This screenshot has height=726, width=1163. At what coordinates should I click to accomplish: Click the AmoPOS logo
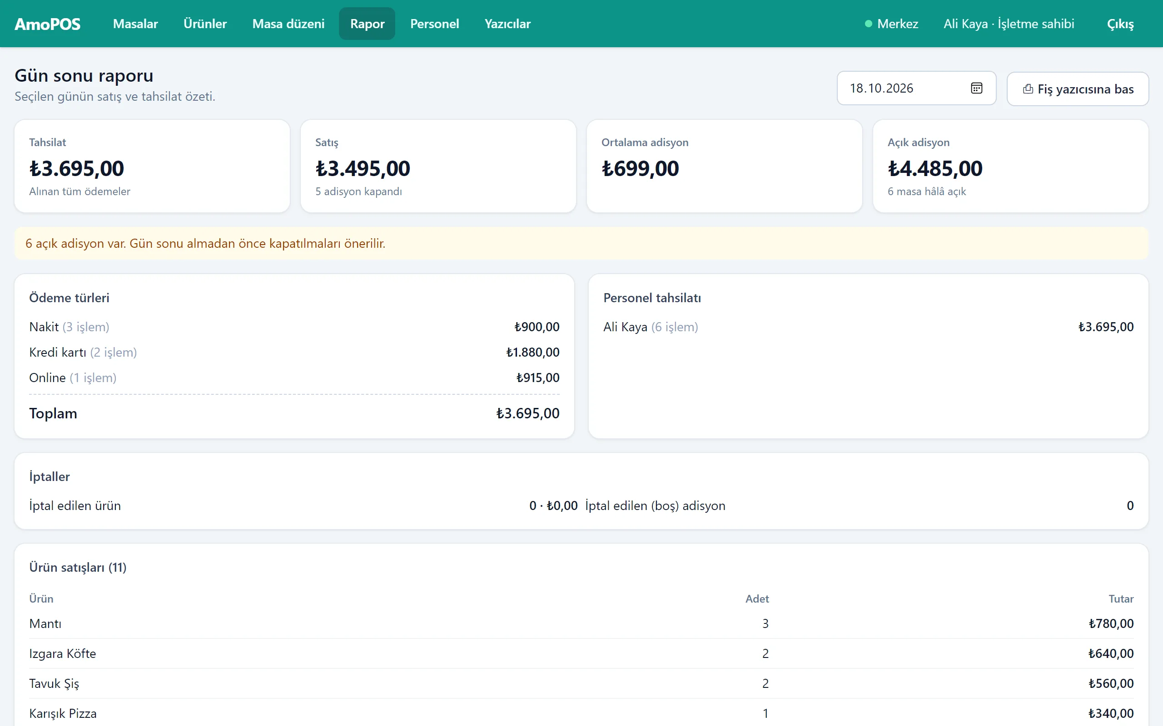[48, 24]
